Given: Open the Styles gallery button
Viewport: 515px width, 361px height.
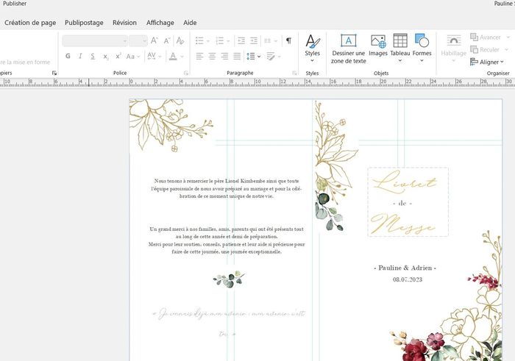Looking at the screenshot, I should tap(312, 49).
